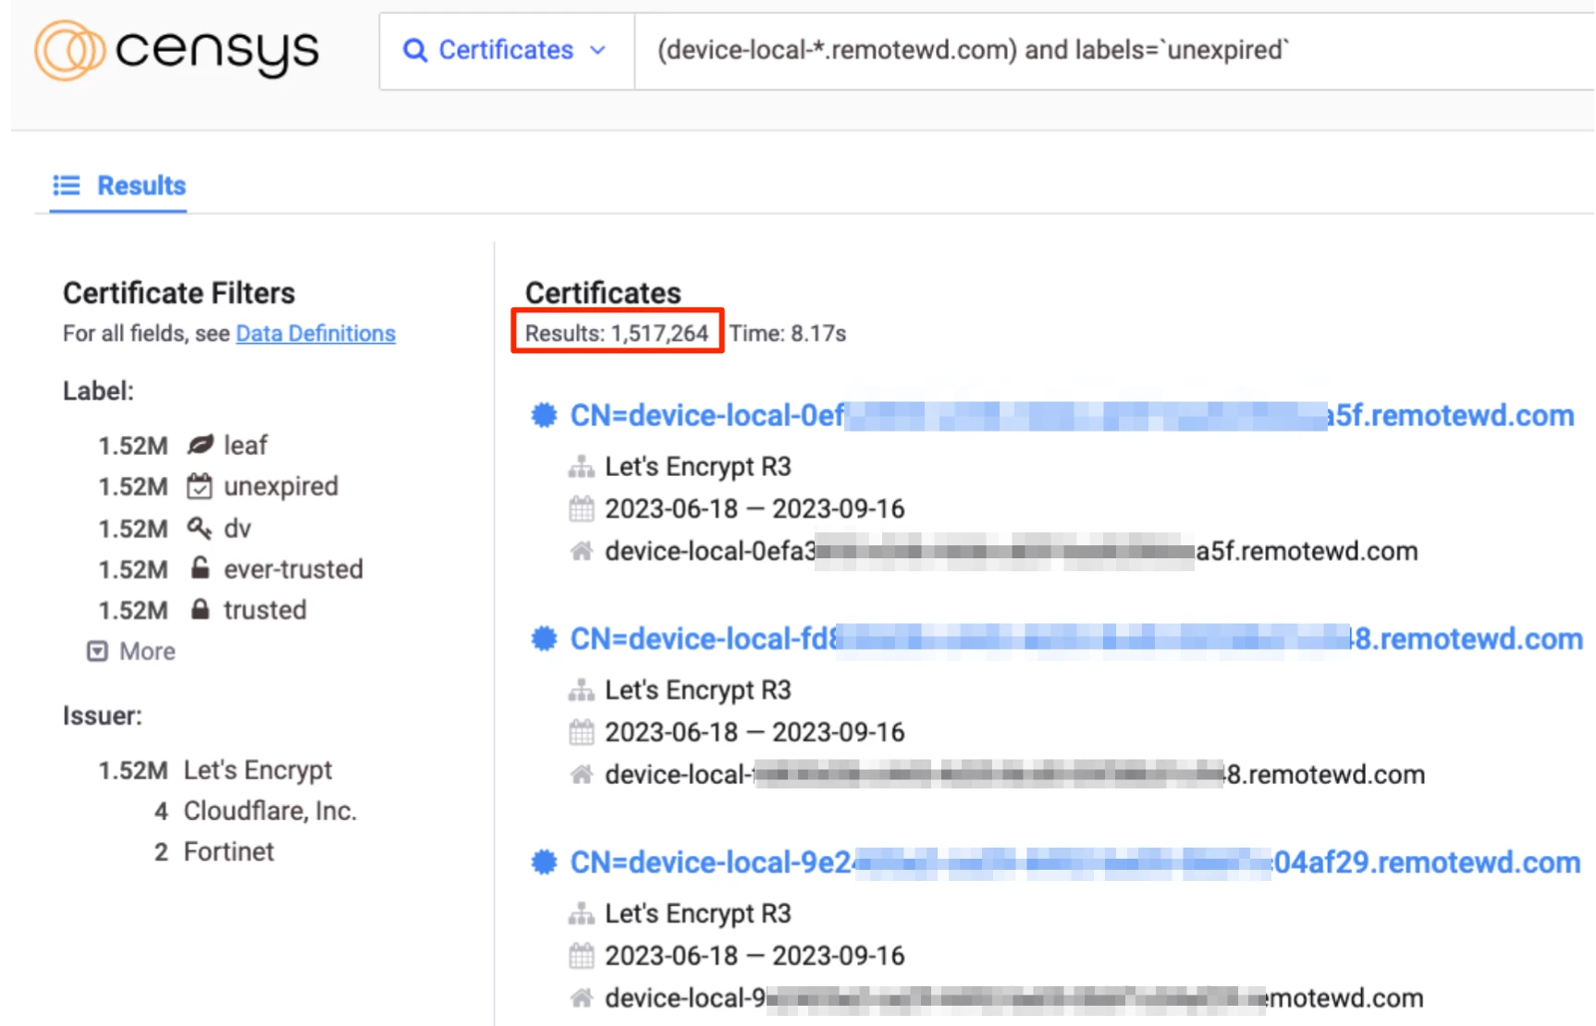Click the Censys logo
Screen dimensions: 1596x1026
[x=177, y=50]
